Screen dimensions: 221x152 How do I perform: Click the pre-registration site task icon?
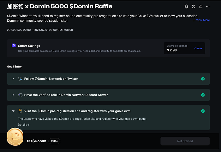click(x=20, y=111)
